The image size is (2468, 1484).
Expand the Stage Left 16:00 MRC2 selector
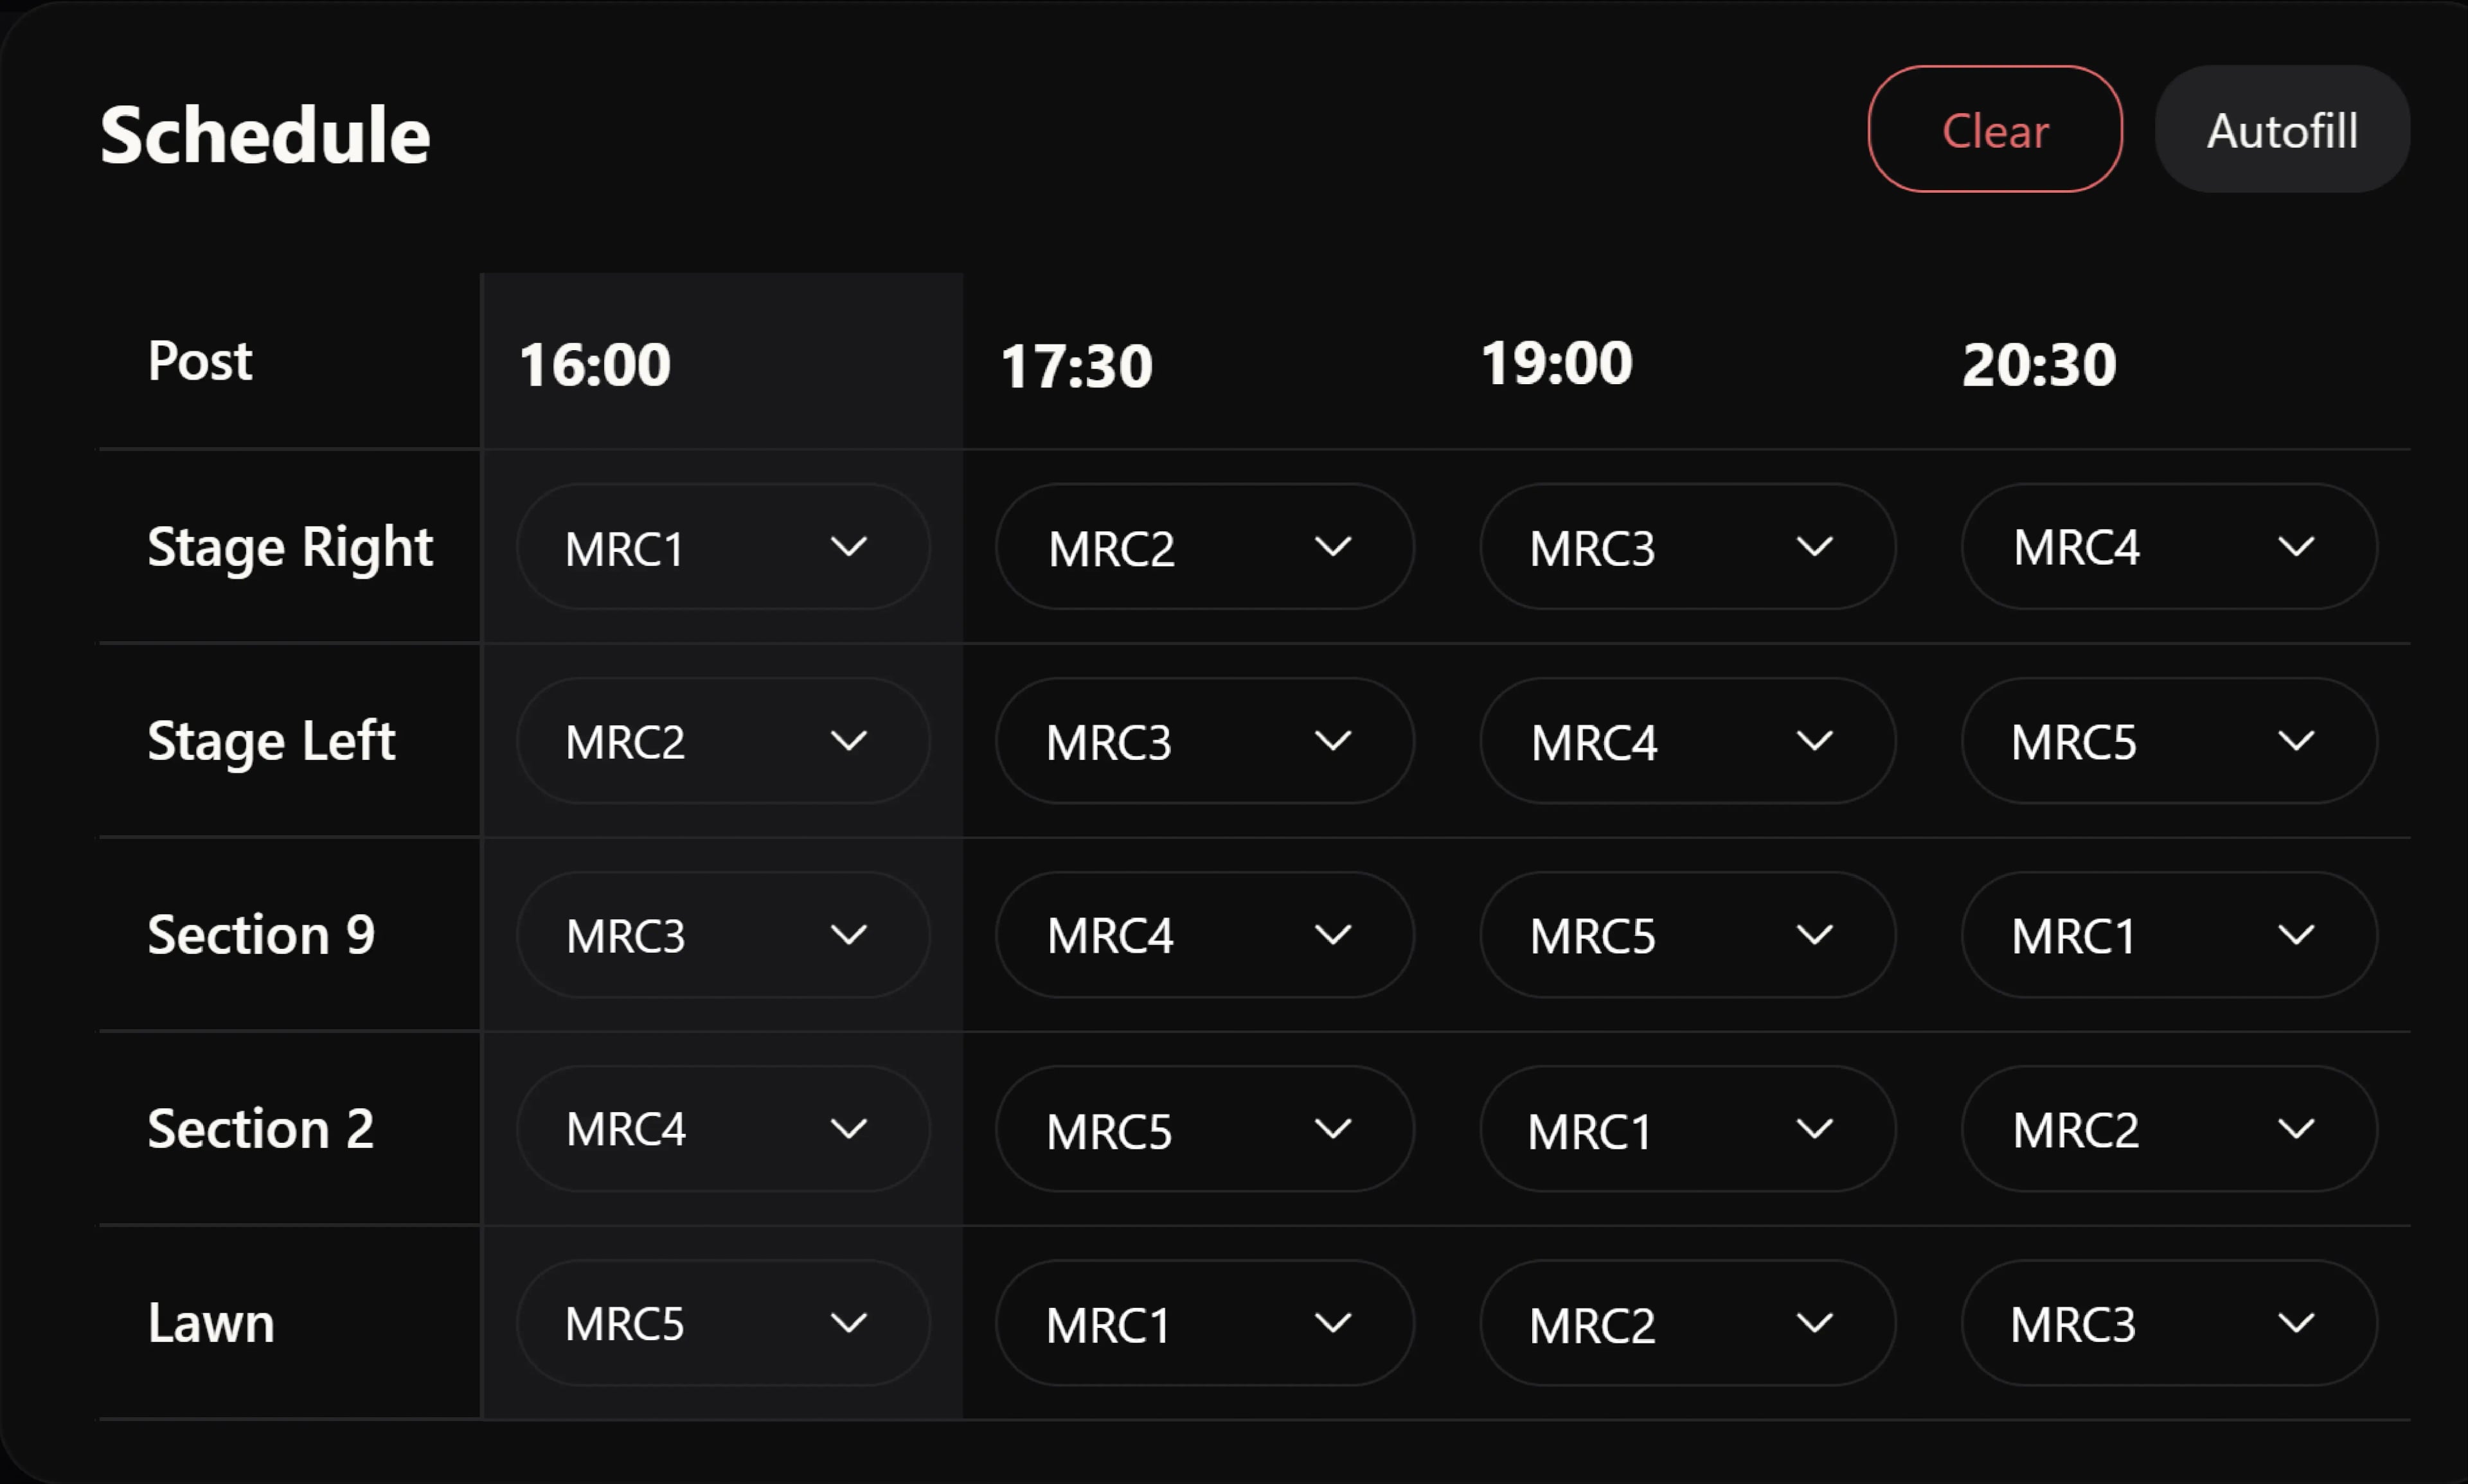(x=722, y=740)
